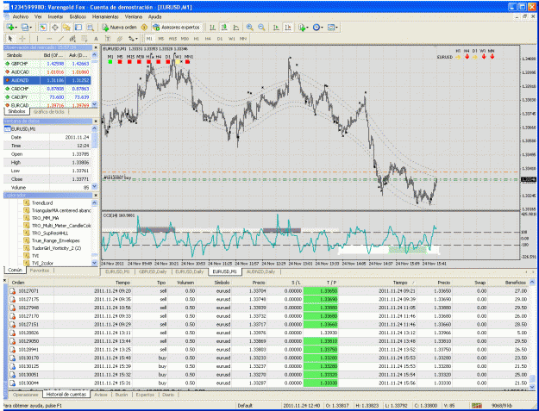This screenshot has height=411, width=539.
Task: Sort by Orden column header
Action: tap(18, 283)
